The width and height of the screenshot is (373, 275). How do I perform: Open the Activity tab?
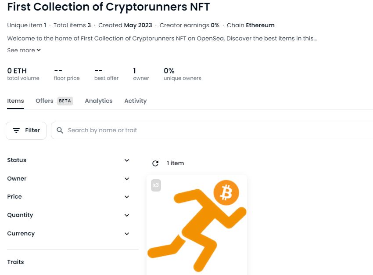[x=135, y=101]
